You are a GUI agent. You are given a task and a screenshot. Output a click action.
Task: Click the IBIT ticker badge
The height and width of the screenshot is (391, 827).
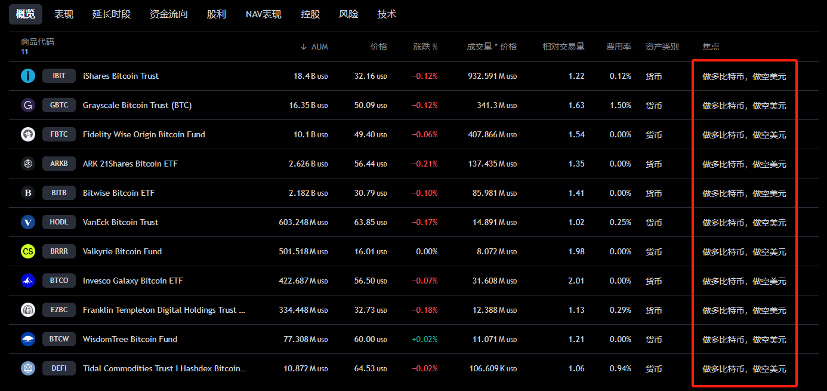(59, 76)
